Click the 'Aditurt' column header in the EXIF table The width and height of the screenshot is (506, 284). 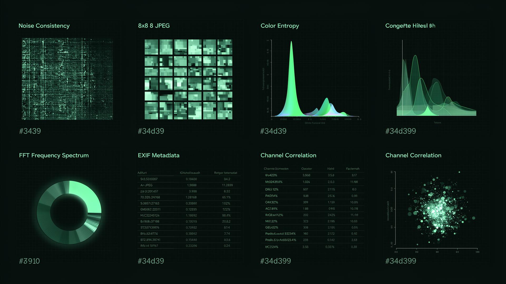[142, 173]
